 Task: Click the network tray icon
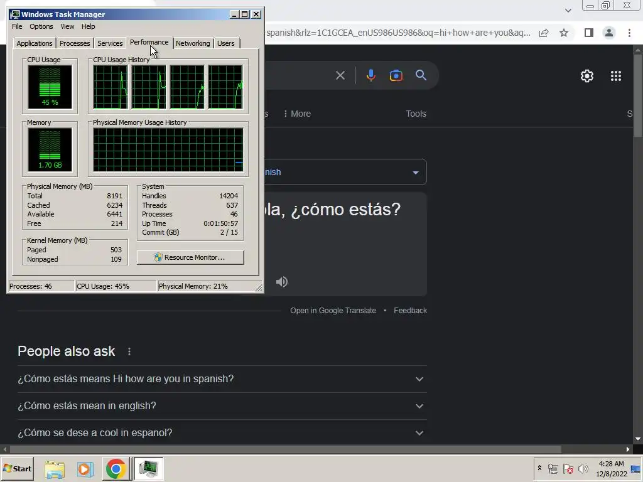coord(553,468)
